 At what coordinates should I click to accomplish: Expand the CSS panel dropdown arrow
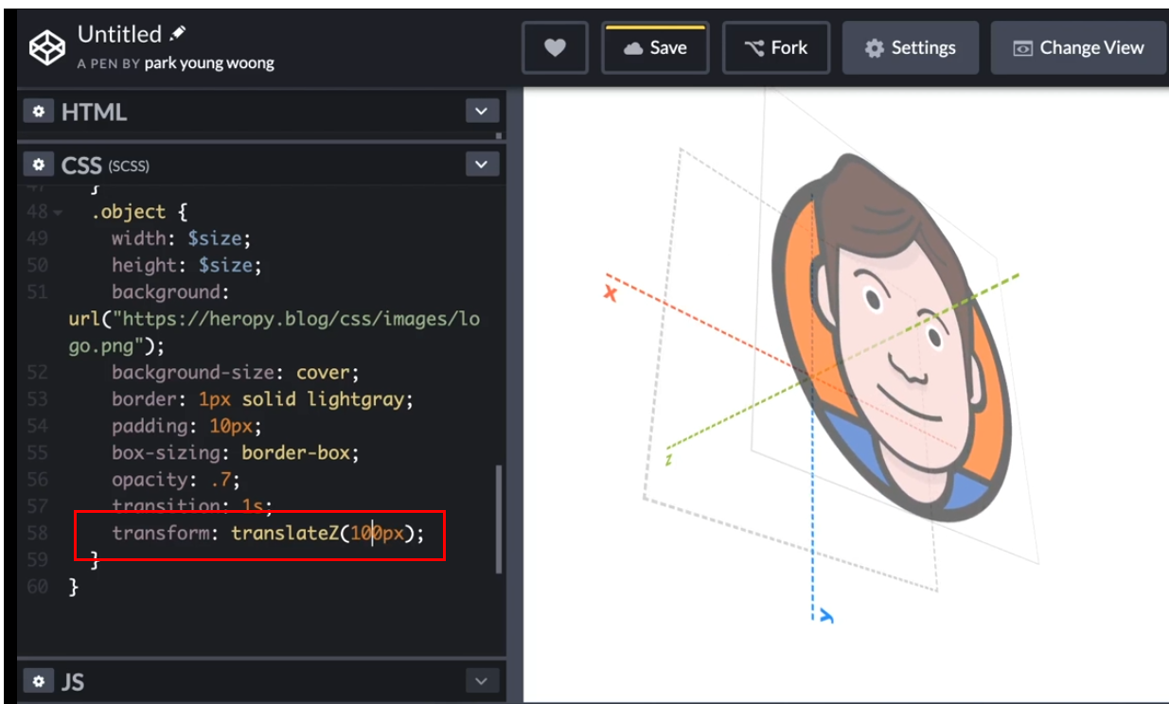(482, 165)
